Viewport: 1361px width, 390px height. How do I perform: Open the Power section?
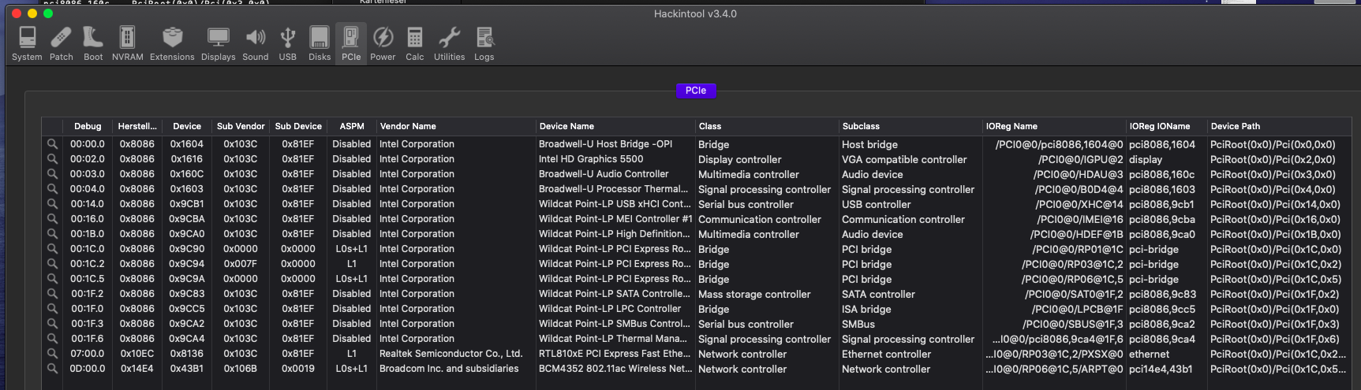click(x=383, y=43)
